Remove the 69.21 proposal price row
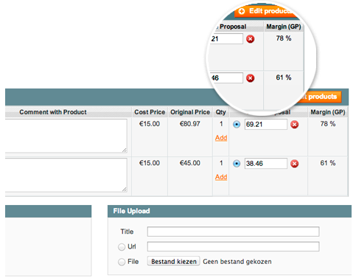This screenshot has height=278, width=356. tap(294, 125)
